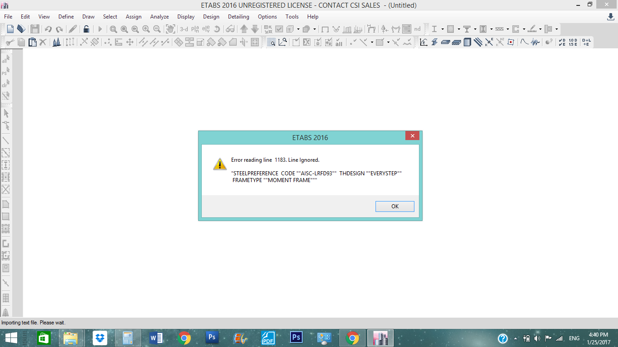Click the Save model floppy icon

34,29
